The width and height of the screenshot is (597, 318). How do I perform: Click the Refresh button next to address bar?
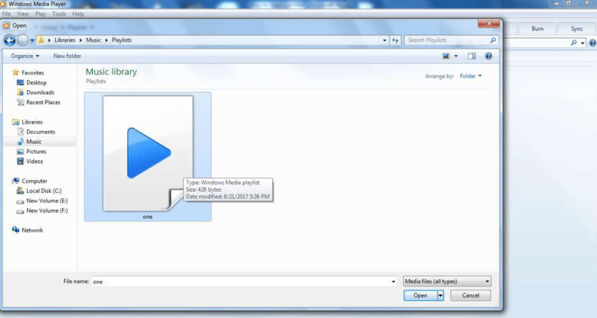[395, 40]
